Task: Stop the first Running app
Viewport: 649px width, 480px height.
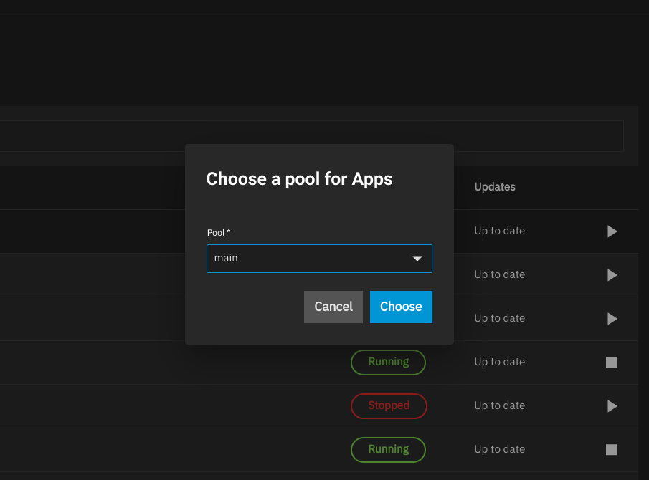Action: point(611,363)
